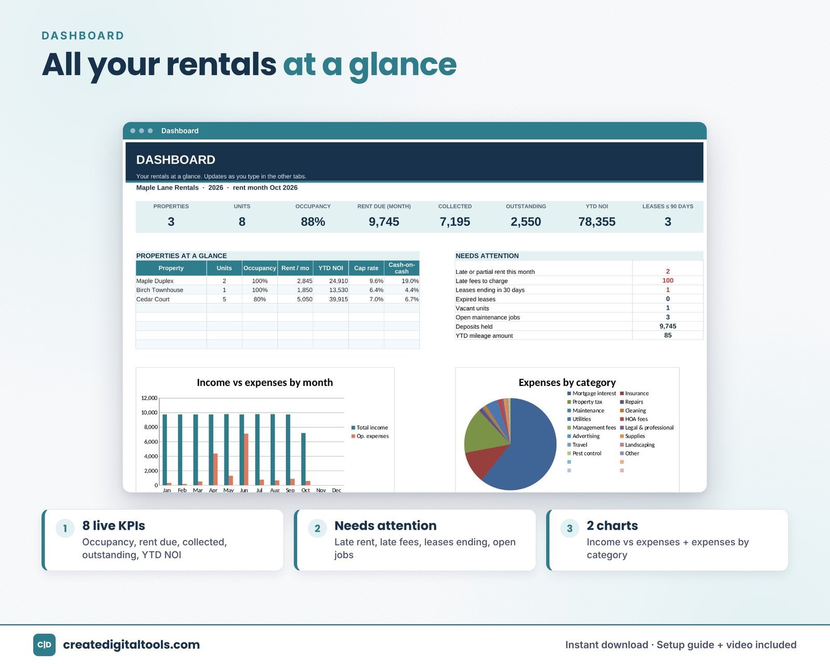Select the Legal & professional legend entry
Image resolution: width=830 pixels, height=664 pixels.
[x=647, y=428]
